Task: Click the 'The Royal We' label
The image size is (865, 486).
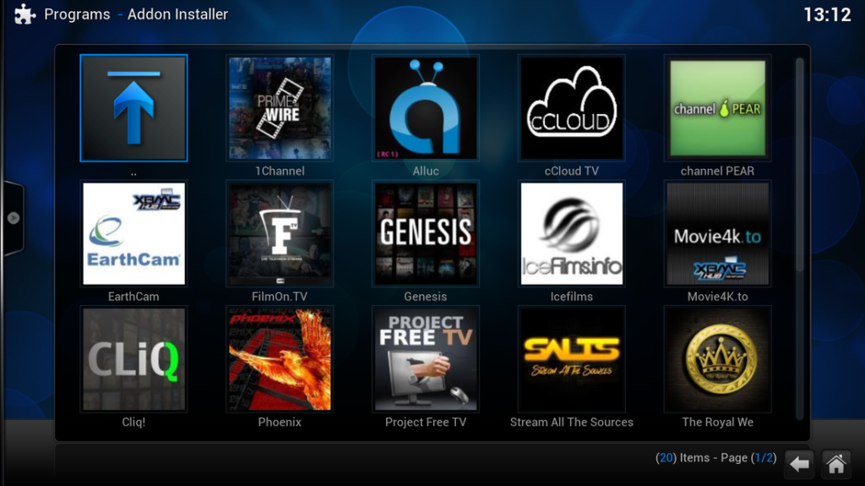Action: (x=717, y=422)
